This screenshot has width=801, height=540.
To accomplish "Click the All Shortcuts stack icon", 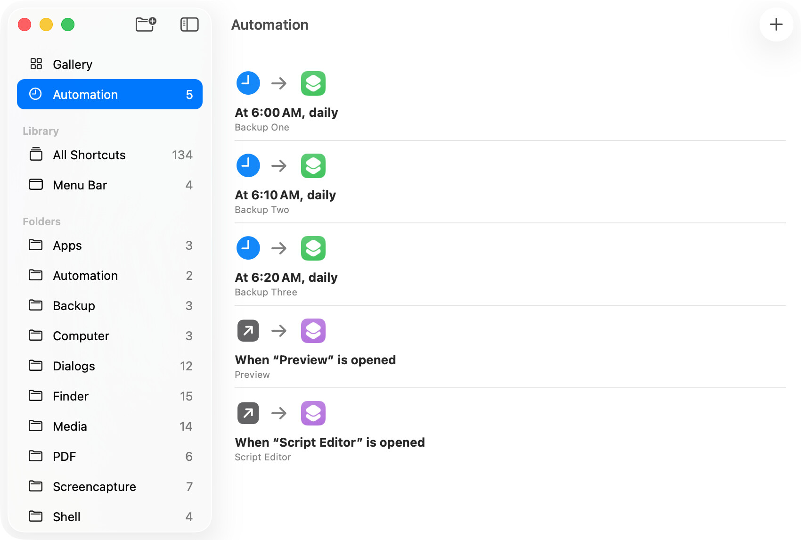I will [36, 154].
